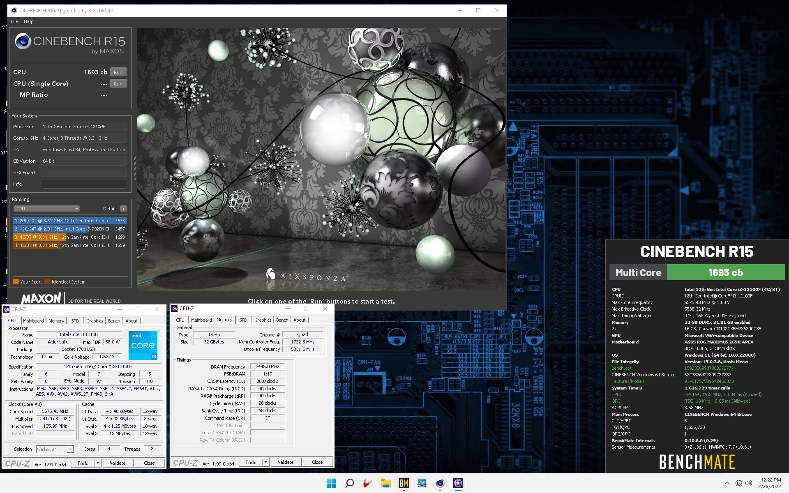Expand Tools dropdown arrow in right CPU-Z
Screen dimensions: 789x493
(x=266, y=462)
